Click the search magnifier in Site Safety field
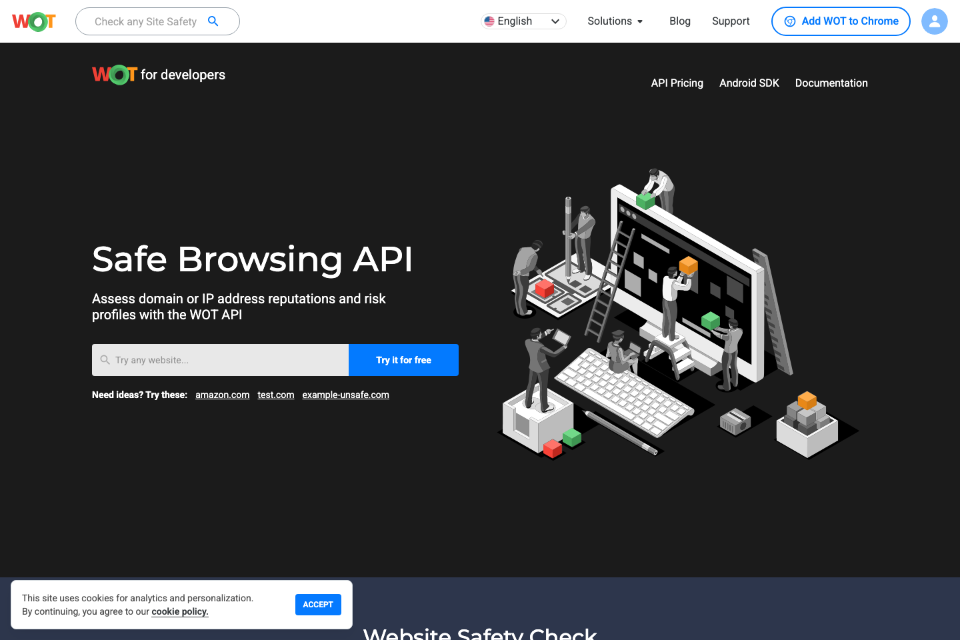This screenshot has width=960, height=640. [213, 21]
